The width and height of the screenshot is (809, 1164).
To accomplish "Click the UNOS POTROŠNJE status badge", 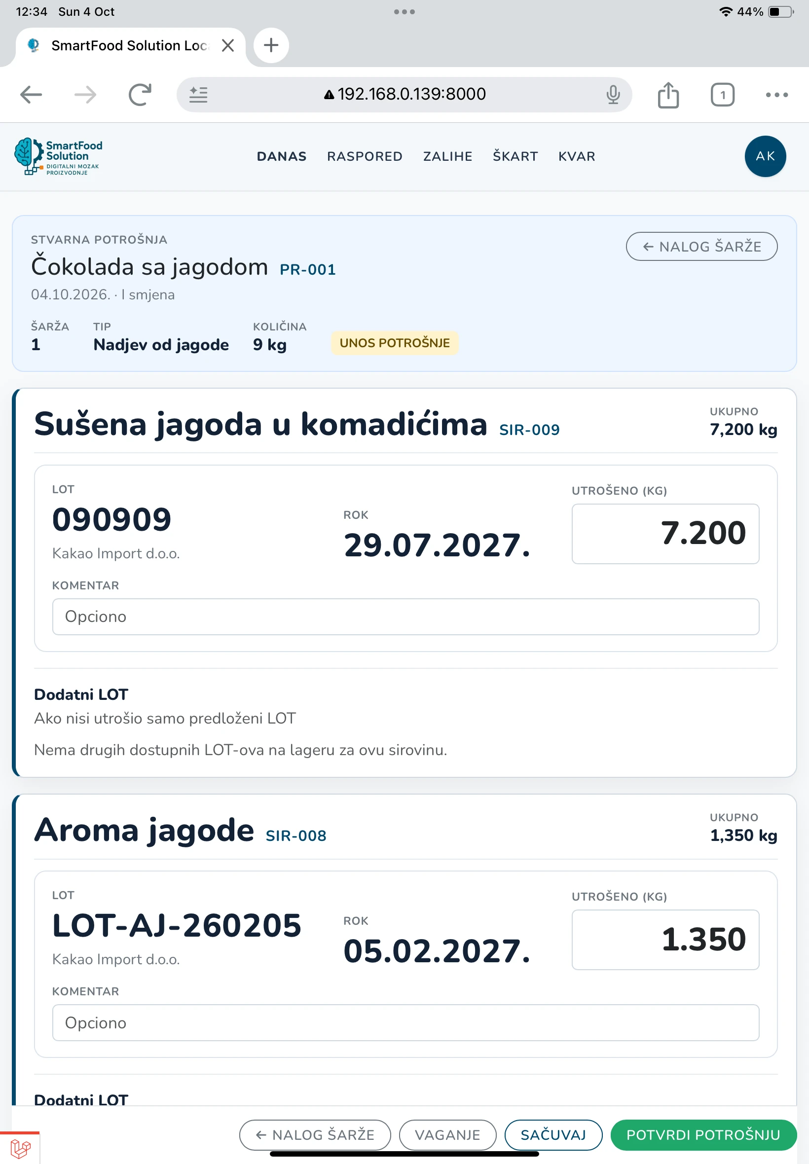I will (x=395, y=343).
